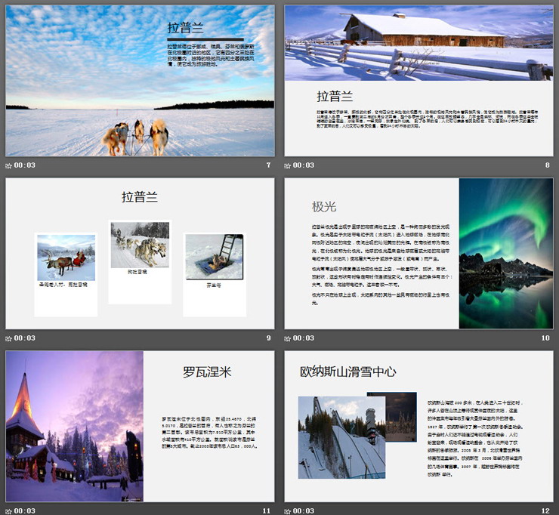The height and width of the screenshot is (515, 559).
Task: Select slide 11 thumbnail titled 罗瓦涅米
Action: pyautogui.click(x=140, y=426)
